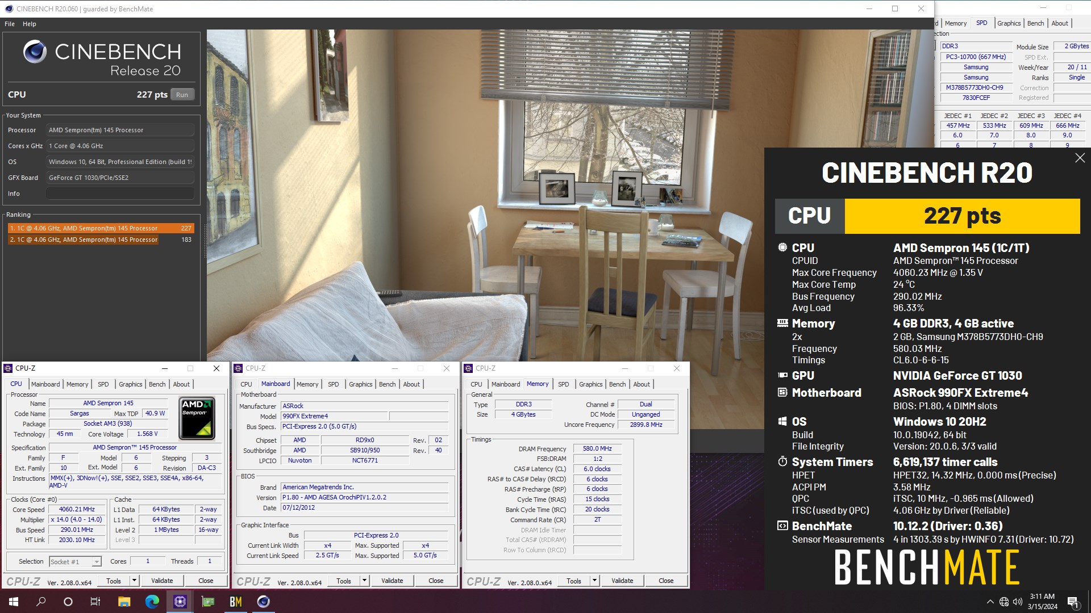The image size is (1091, 613).
Task: Click CPU chip icon in BenchMate panel
Action: coord(782,248)
